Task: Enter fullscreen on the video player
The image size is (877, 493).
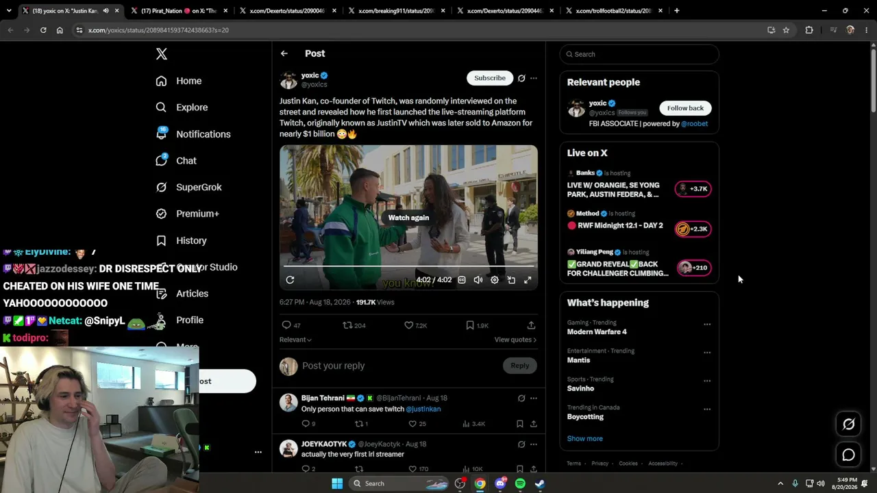Action: (x=528, y=280)
